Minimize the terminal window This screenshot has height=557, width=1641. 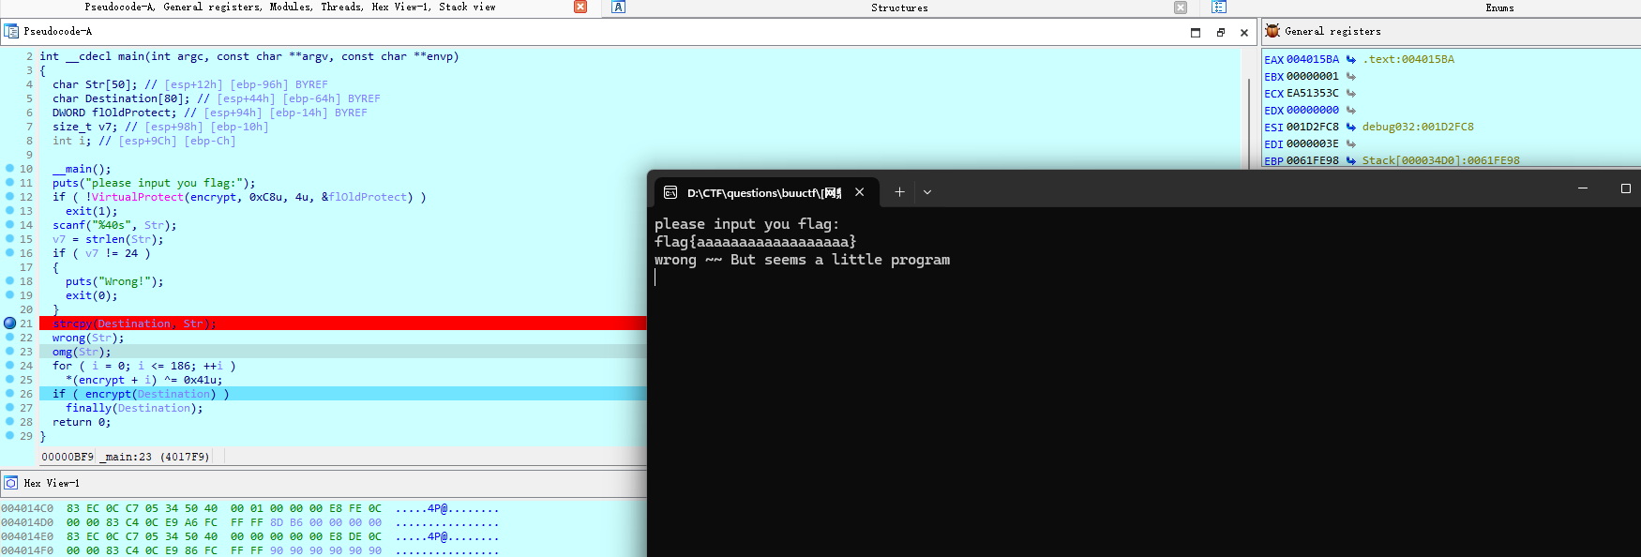click(x=1583, y=188)
